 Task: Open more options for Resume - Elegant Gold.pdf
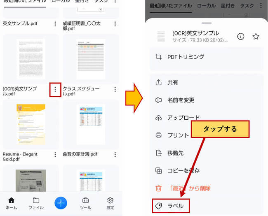pos(55,155)
